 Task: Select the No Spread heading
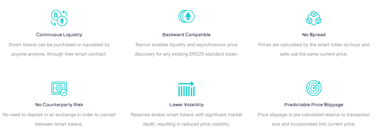(x=314, y=34)
